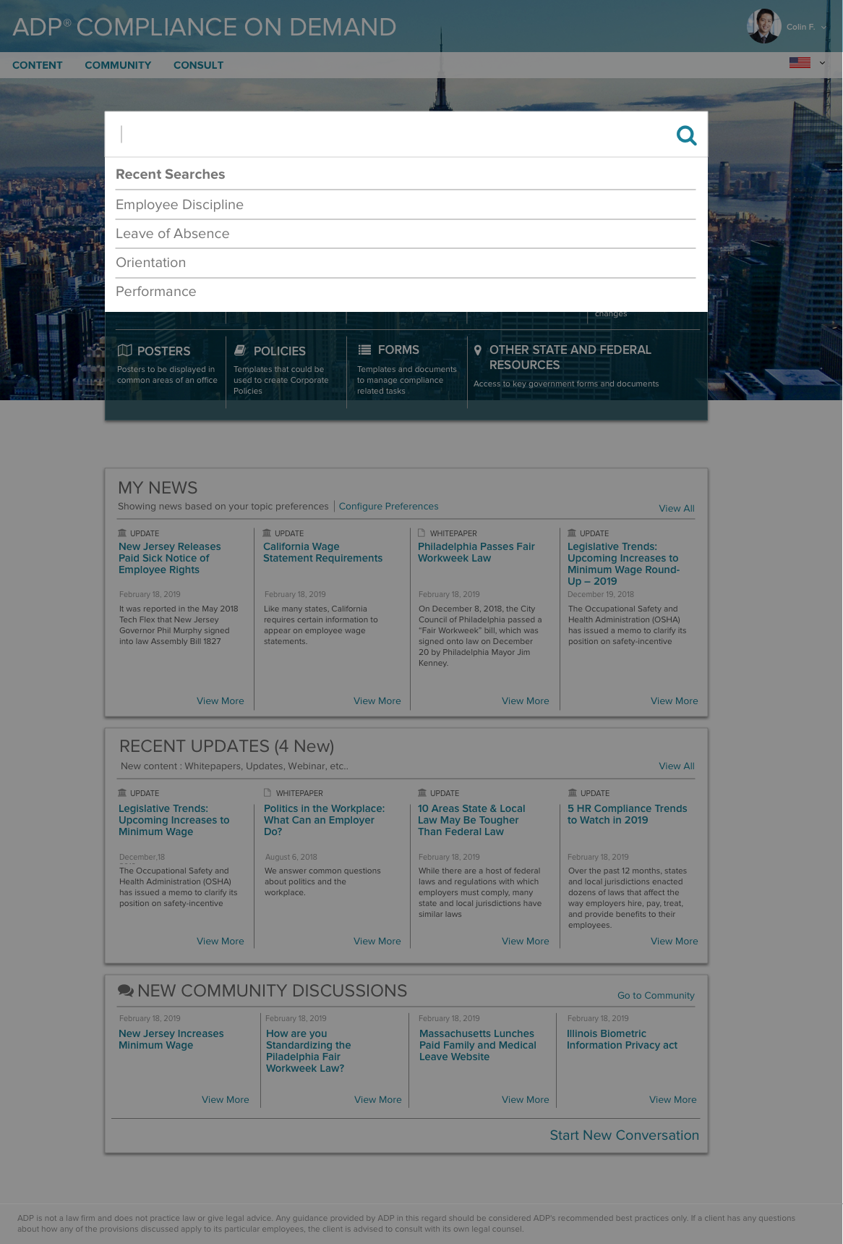Click View More under Politics in the Workplace
Image resolution: width=843 pixels, height=1244 pixels.
[x=377, y=941]
